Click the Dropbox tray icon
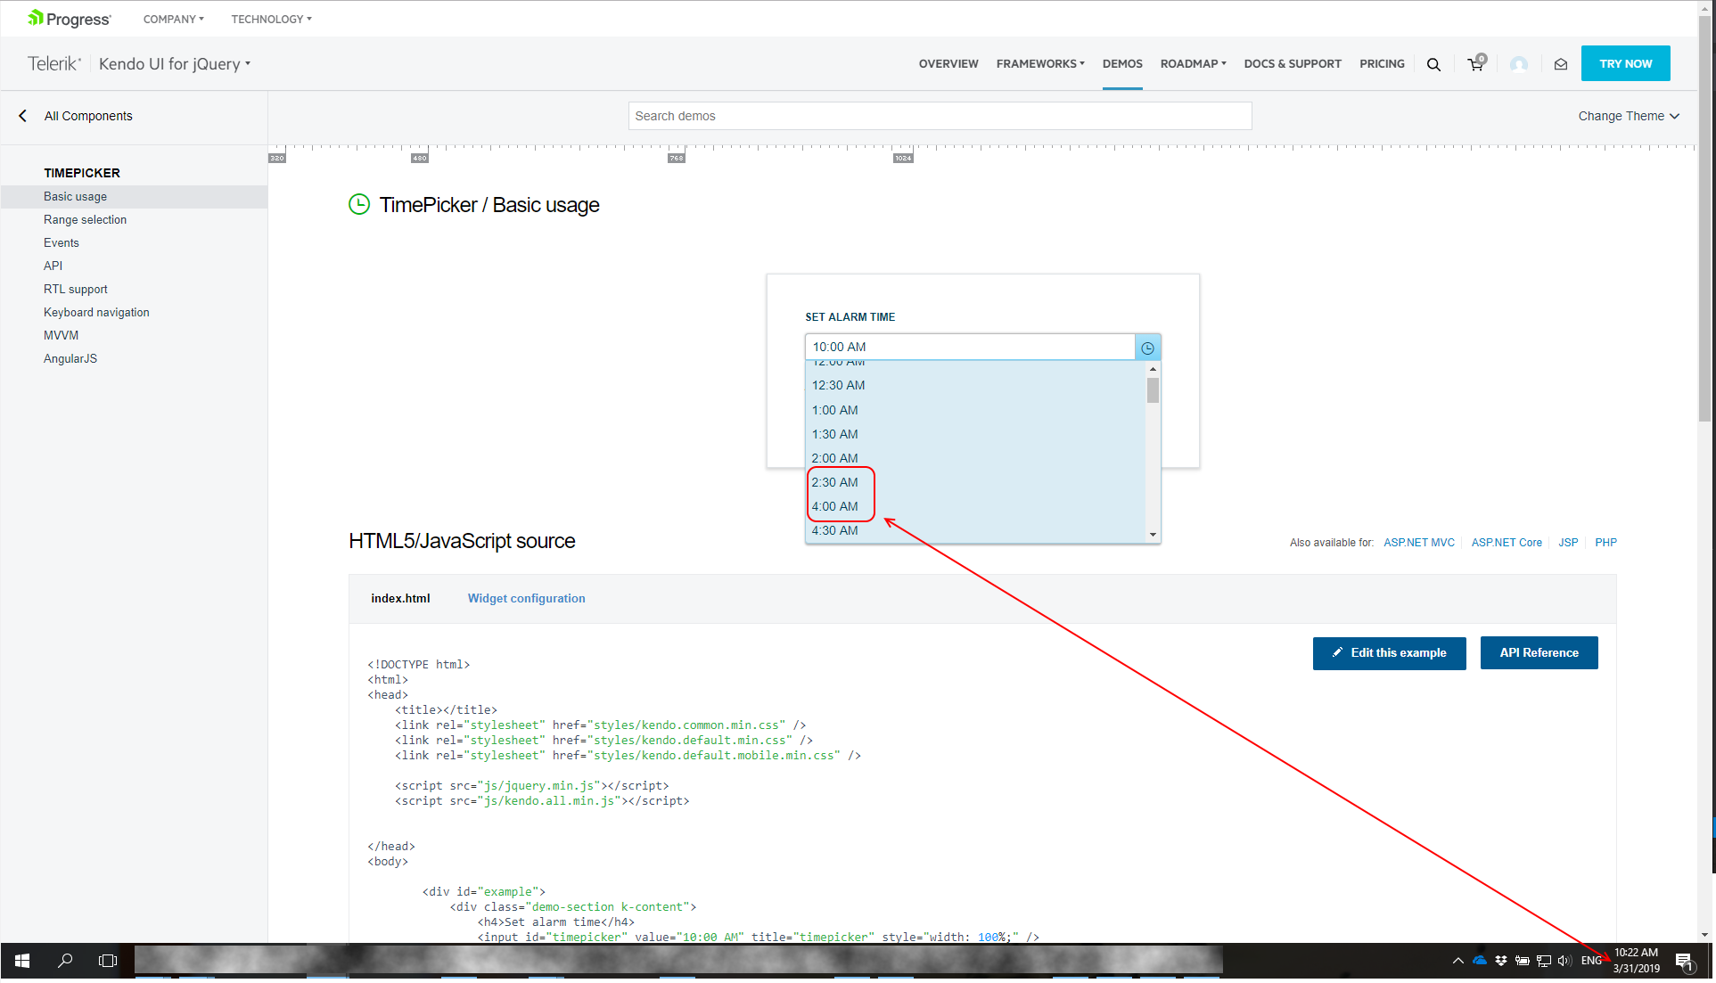The image size is (1716, 983). pos(1501,961)
